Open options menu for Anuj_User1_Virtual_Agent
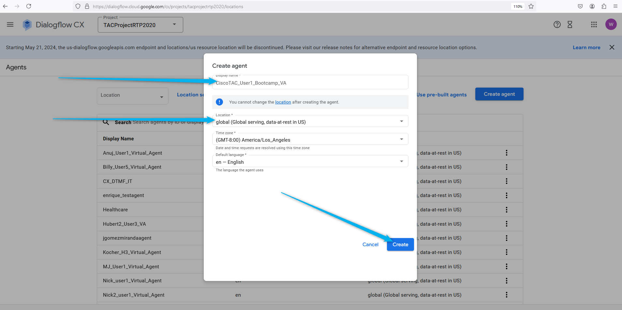 click(x=507, y=153)
